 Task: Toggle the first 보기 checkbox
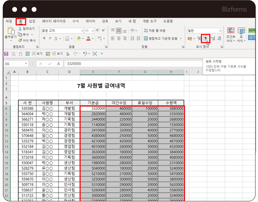click(34, 54)
